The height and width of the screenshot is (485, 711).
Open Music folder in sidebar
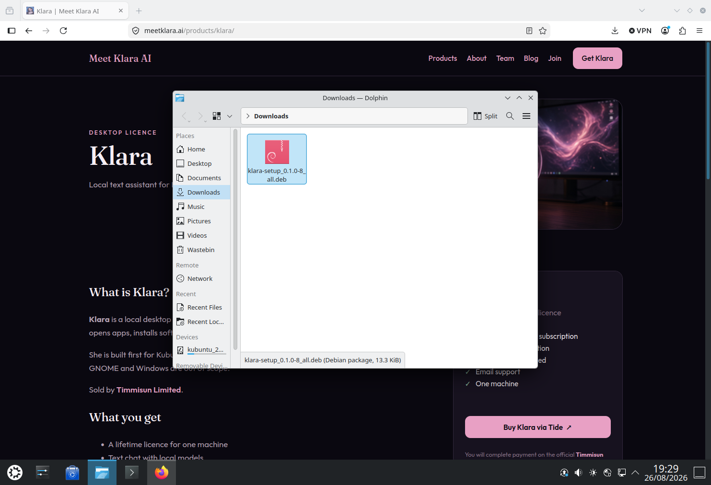(x=201, y=207)
